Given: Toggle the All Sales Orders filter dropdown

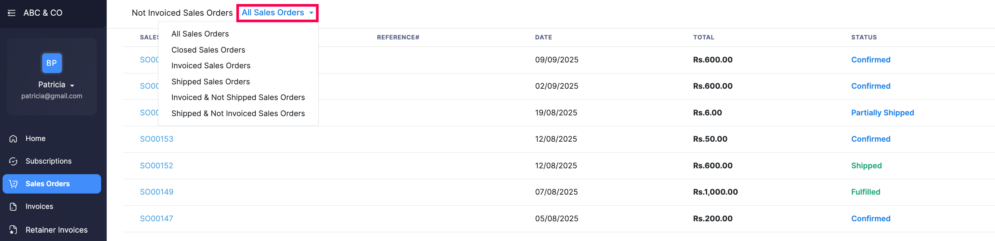Looking at the screenshot, I should (277, 13).
